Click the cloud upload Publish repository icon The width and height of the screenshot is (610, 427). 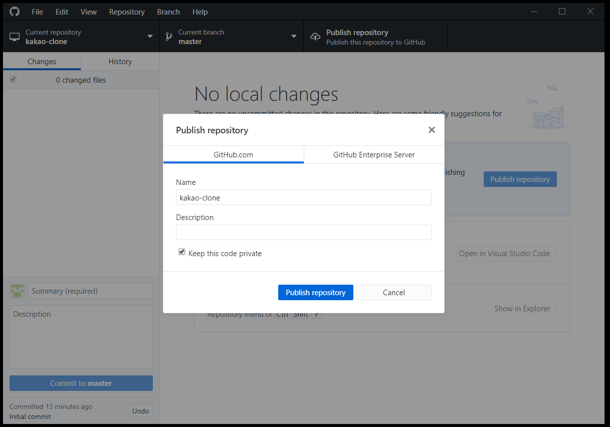pos(315,37)
